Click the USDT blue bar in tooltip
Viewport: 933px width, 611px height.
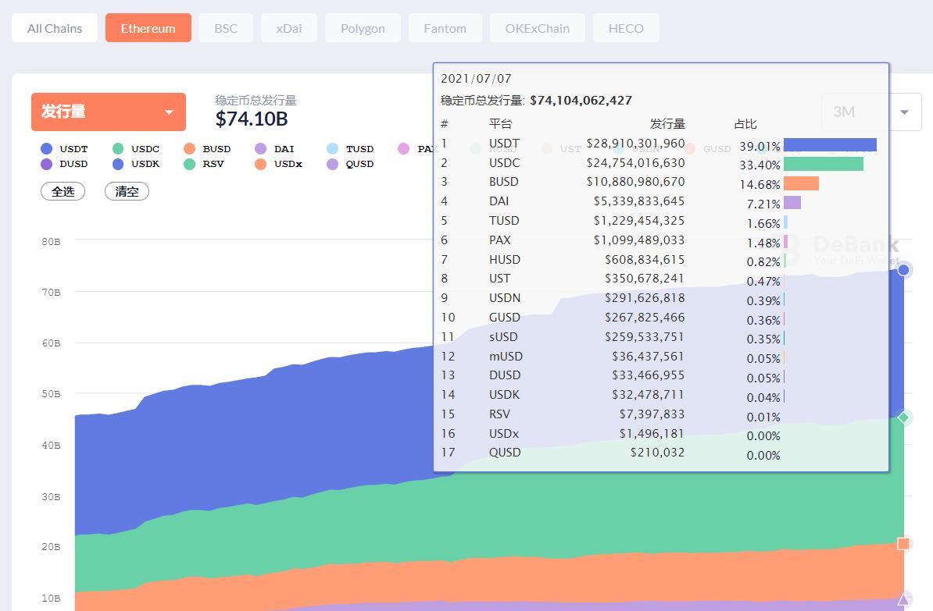[x=830, y=144]
